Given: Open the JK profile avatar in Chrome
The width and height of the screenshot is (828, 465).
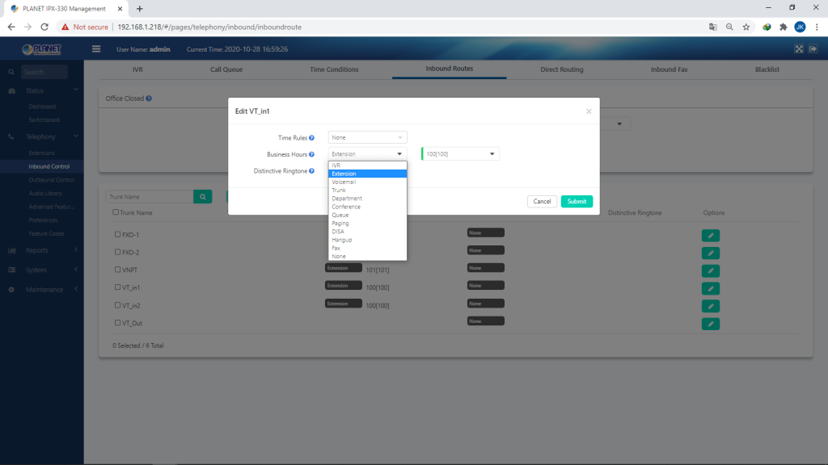Looking at the screenshot, I should (x=800, y=27).
